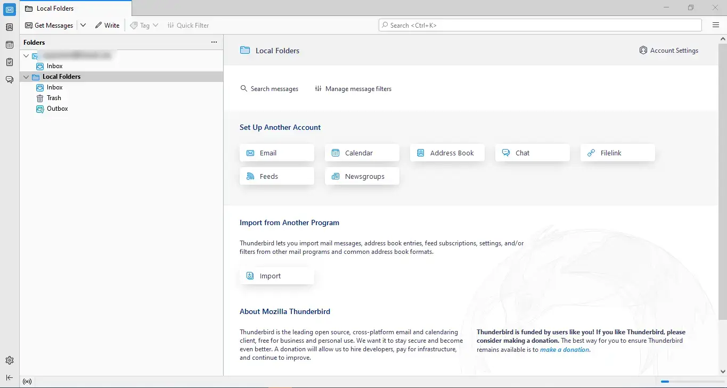Open the Calendar space in sidebar

coord(10,45)
